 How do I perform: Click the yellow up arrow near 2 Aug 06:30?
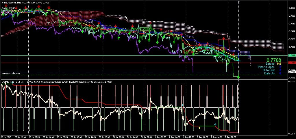(199, 127)
